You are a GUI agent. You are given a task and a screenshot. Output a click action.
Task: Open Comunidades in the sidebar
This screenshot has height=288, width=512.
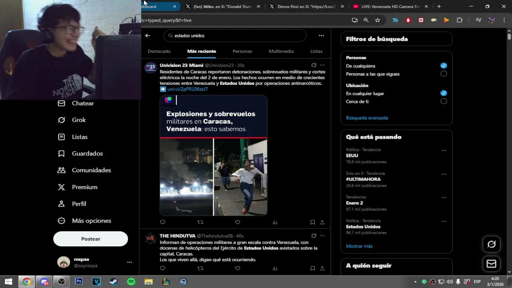[84, 170]
